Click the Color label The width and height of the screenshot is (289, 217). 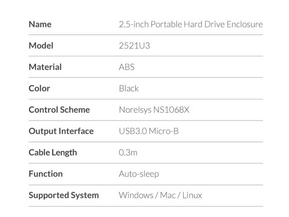coord(39,88)
